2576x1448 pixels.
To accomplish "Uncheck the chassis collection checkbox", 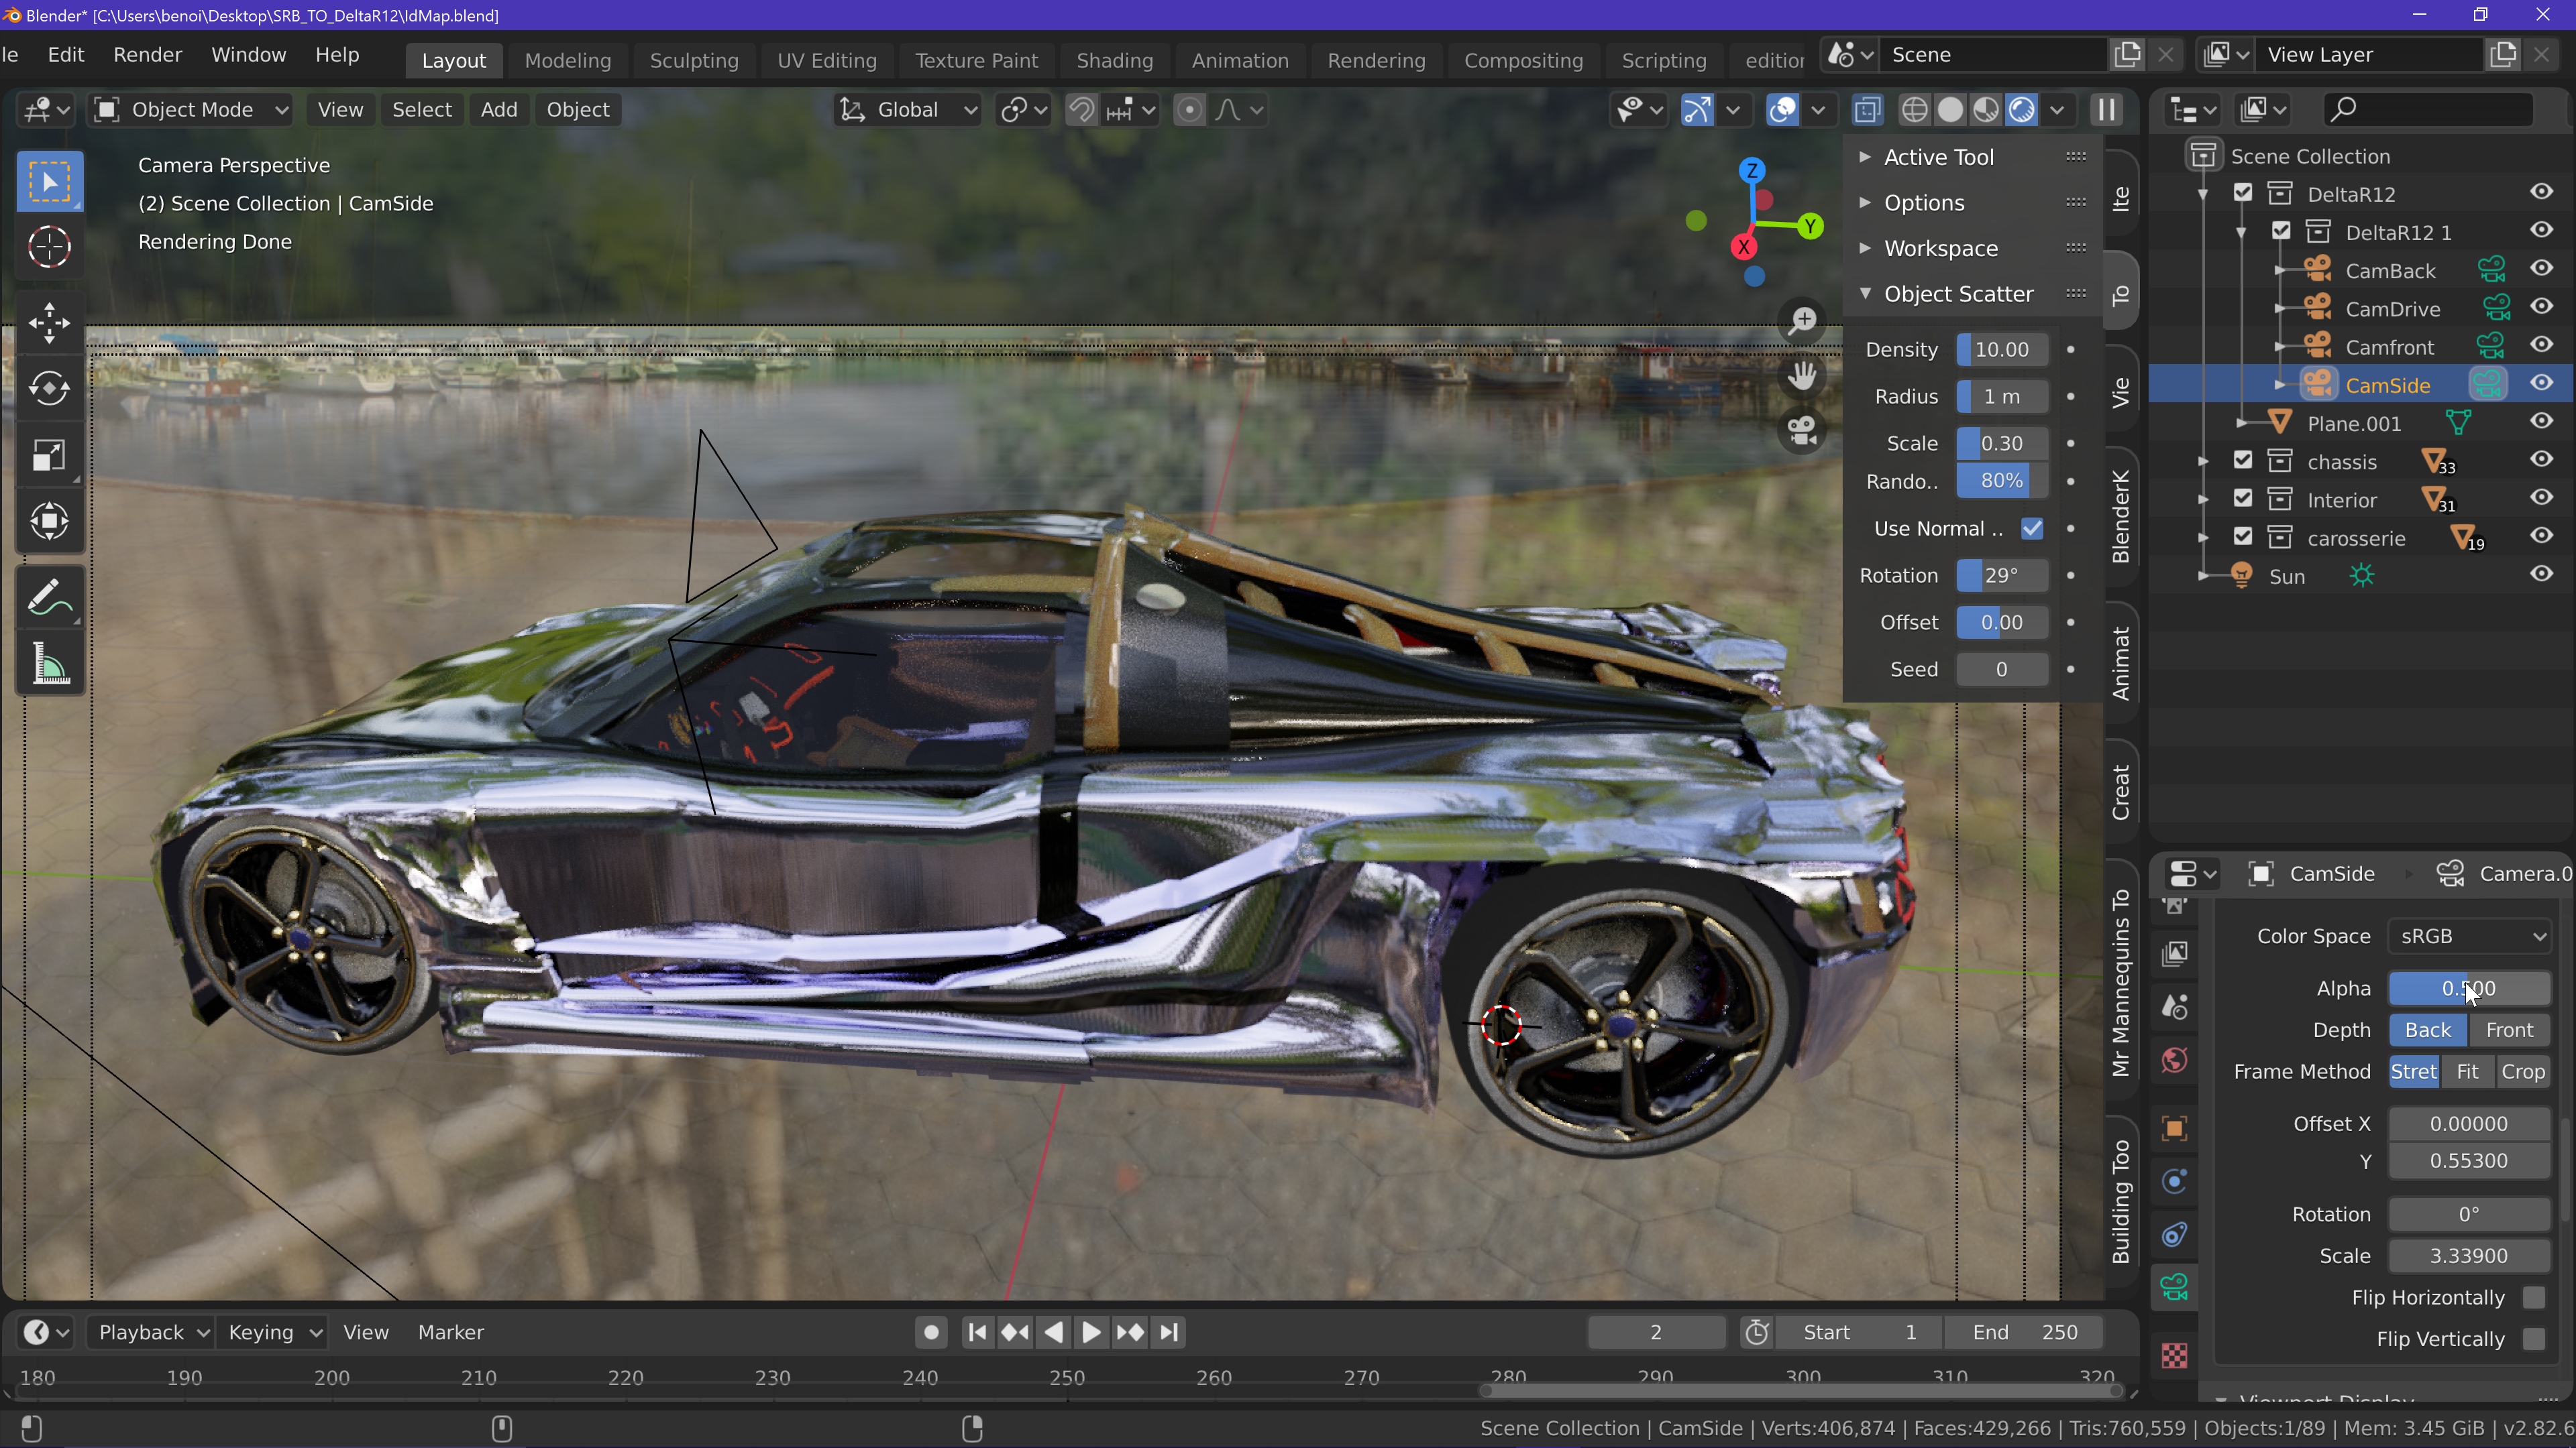I will pyautogui.click(x=2243, y=461).
